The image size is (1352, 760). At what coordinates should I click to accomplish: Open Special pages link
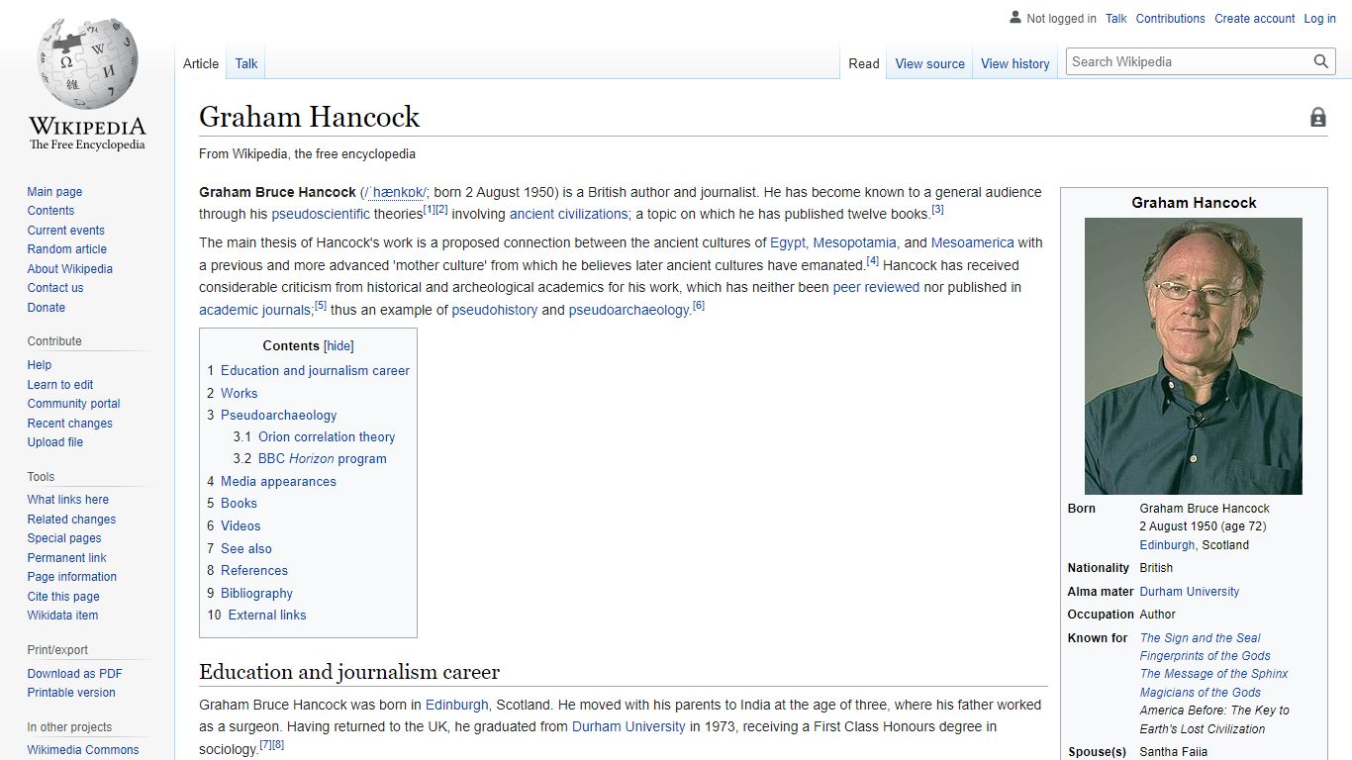(64, 538)
